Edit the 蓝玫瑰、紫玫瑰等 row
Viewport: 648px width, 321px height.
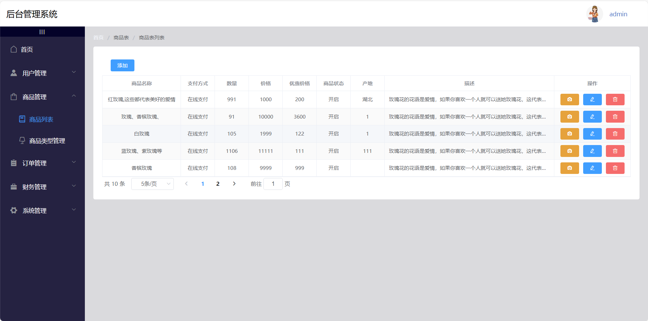[592, 151]
